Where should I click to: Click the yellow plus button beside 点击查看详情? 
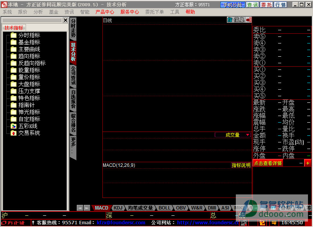(308, 163)
